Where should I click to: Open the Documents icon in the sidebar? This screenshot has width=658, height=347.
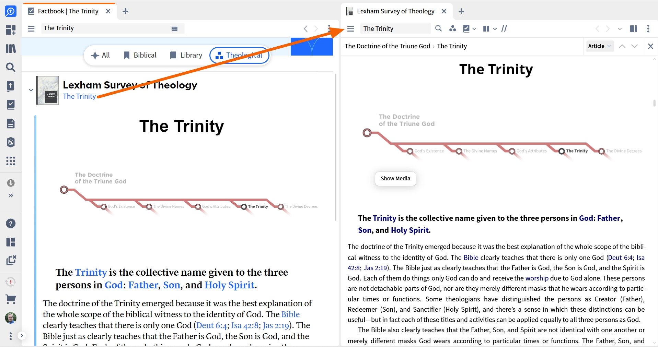tap(11, 123)
